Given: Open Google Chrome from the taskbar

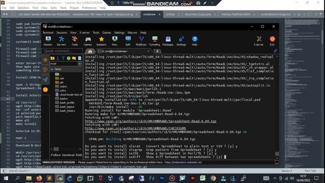Looking at the screenshot, I should click(x=213, y=178).
